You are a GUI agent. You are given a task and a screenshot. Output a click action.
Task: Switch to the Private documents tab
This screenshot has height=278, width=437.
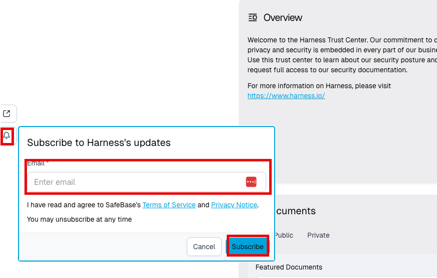(318, 235)
